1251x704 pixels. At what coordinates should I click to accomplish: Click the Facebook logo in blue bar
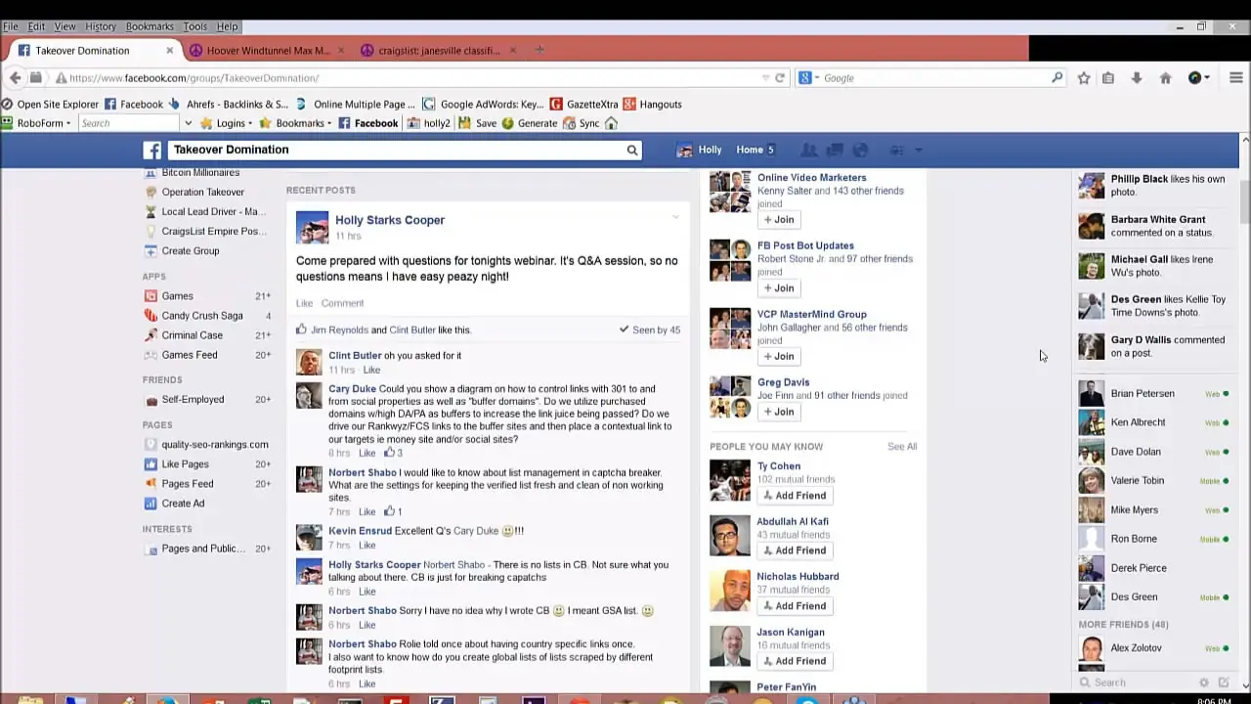click(x=152, y=150)
